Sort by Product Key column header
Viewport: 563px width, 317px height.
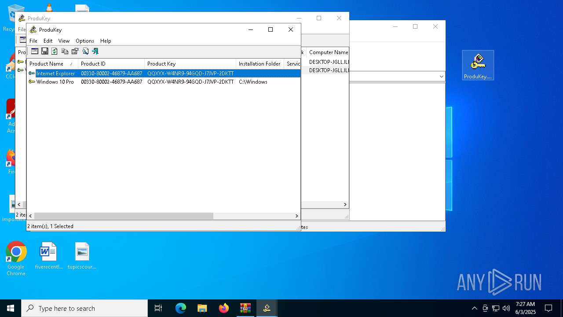190,64
